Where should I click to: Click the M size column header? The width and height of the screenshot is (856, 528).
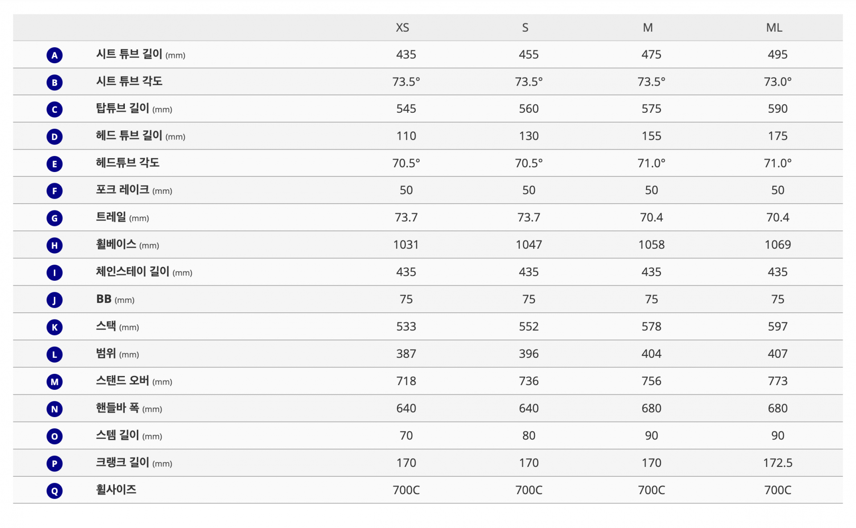pyautogui.click(x=648, y=28)
